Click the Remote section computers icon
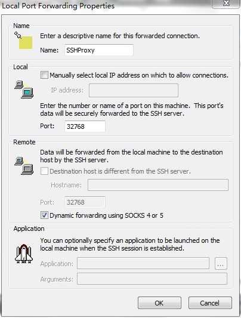The height and width of the screenshot is (318, 241). coord(24,166)
